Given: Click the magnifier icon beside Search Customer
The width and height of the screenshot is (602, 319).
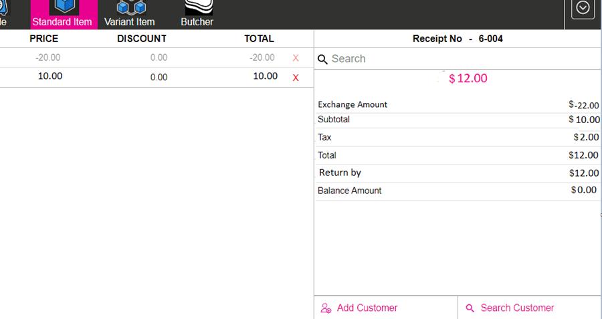Looking at the screenshot, I should (470, 308).
